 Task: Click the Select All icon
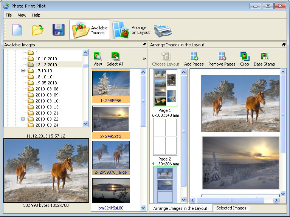coord(115,59)
